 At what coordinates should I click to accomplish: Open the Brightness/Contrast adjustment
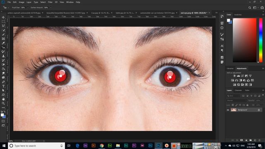coord(234,76)
